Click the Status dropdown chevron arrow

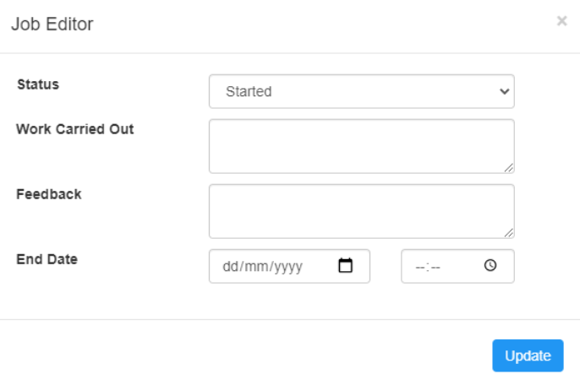click(x=505, y=91)
